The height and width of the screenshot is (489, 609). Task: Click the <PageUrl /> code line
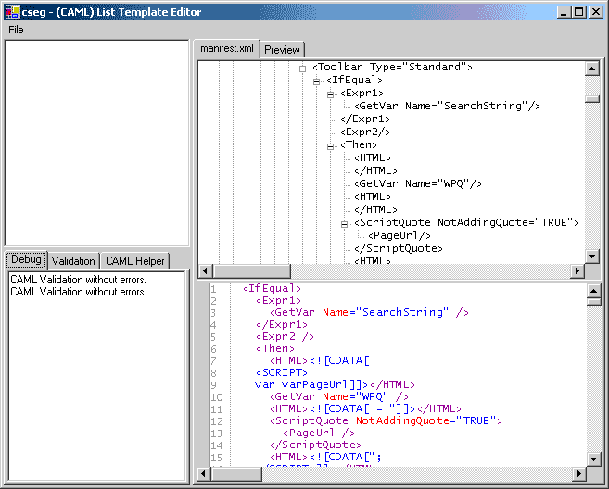pos(319,433)
